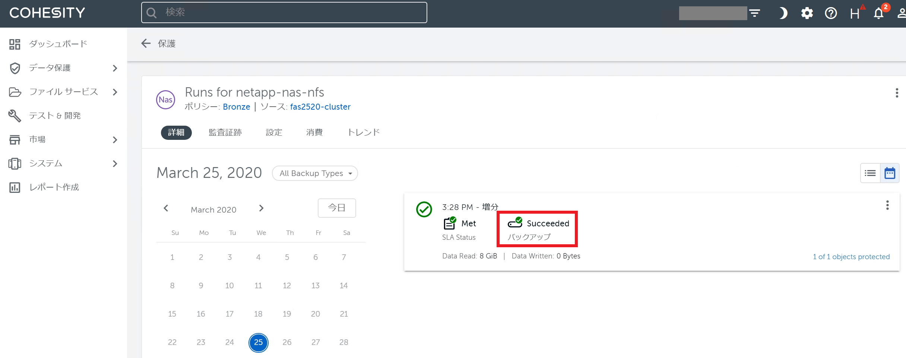Click the SLA Status Met icon

[450, 223]
